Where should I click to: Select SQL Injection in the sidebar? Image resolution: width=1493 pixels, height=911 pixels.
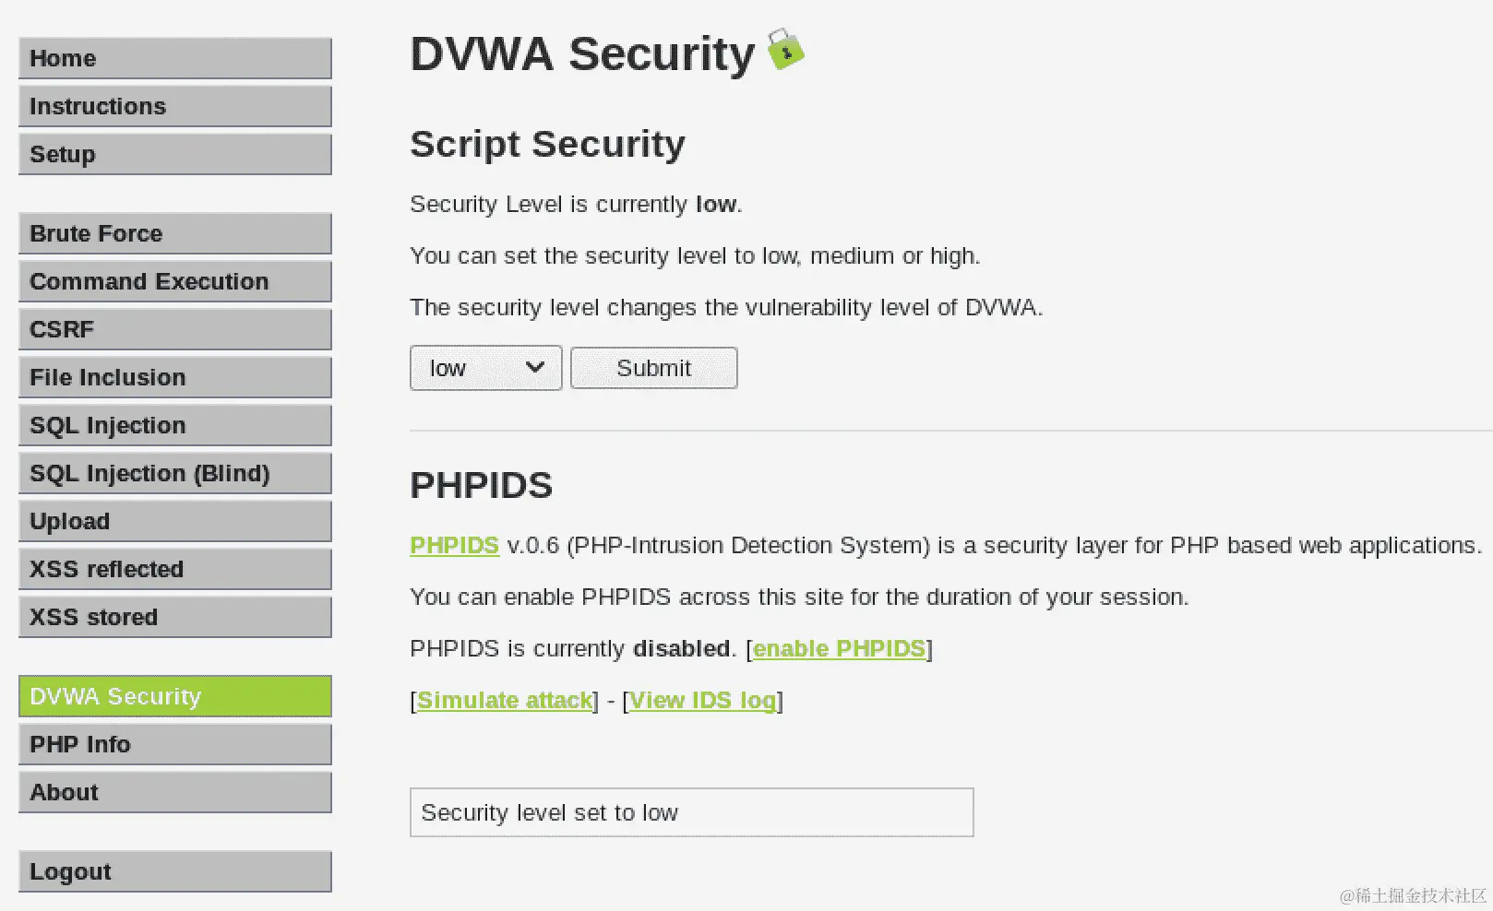click(x=175, y=425)
